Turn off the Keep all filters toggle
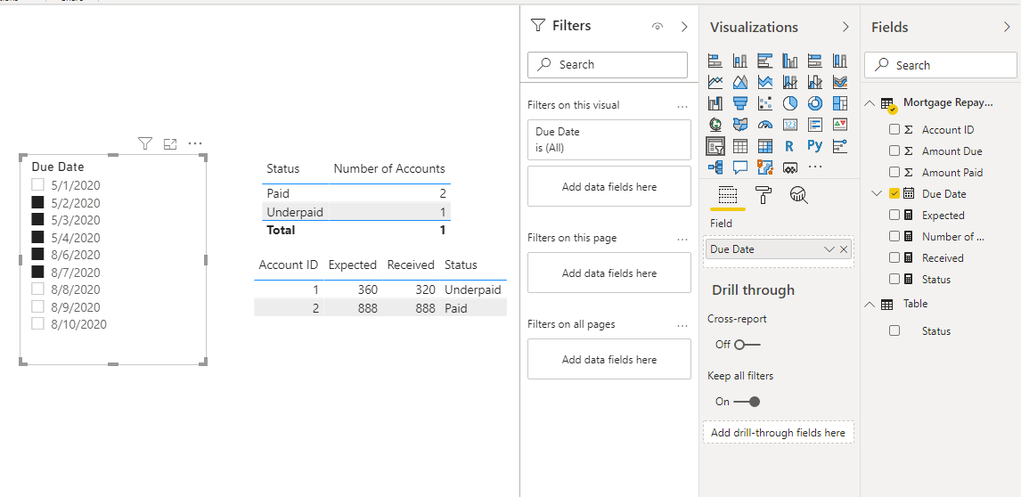The image size is (1021, 497). [x=747, y=401]
